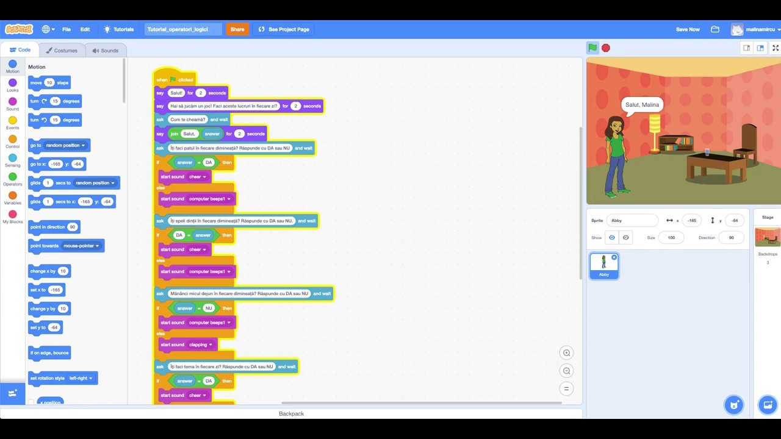Open Tutorials
Image resolution: width=781 pixels, height=439 pixels.
point(119,29)
